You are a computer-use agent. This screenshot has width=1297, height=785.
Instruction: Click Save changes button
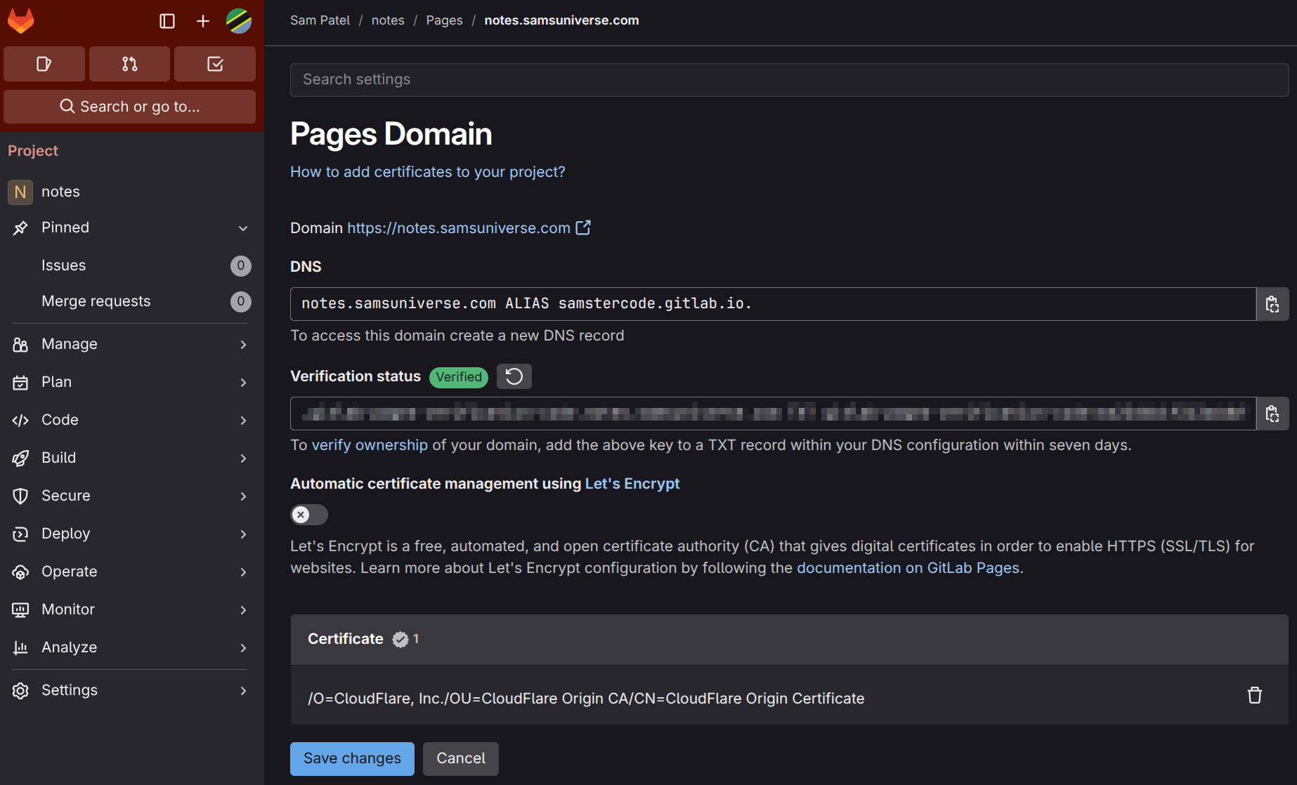(352, 759)
